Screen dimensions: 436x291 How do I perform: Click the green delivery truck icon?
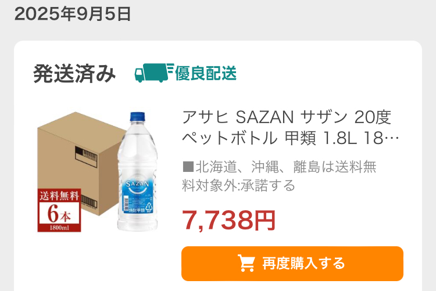tap(154, 73)
